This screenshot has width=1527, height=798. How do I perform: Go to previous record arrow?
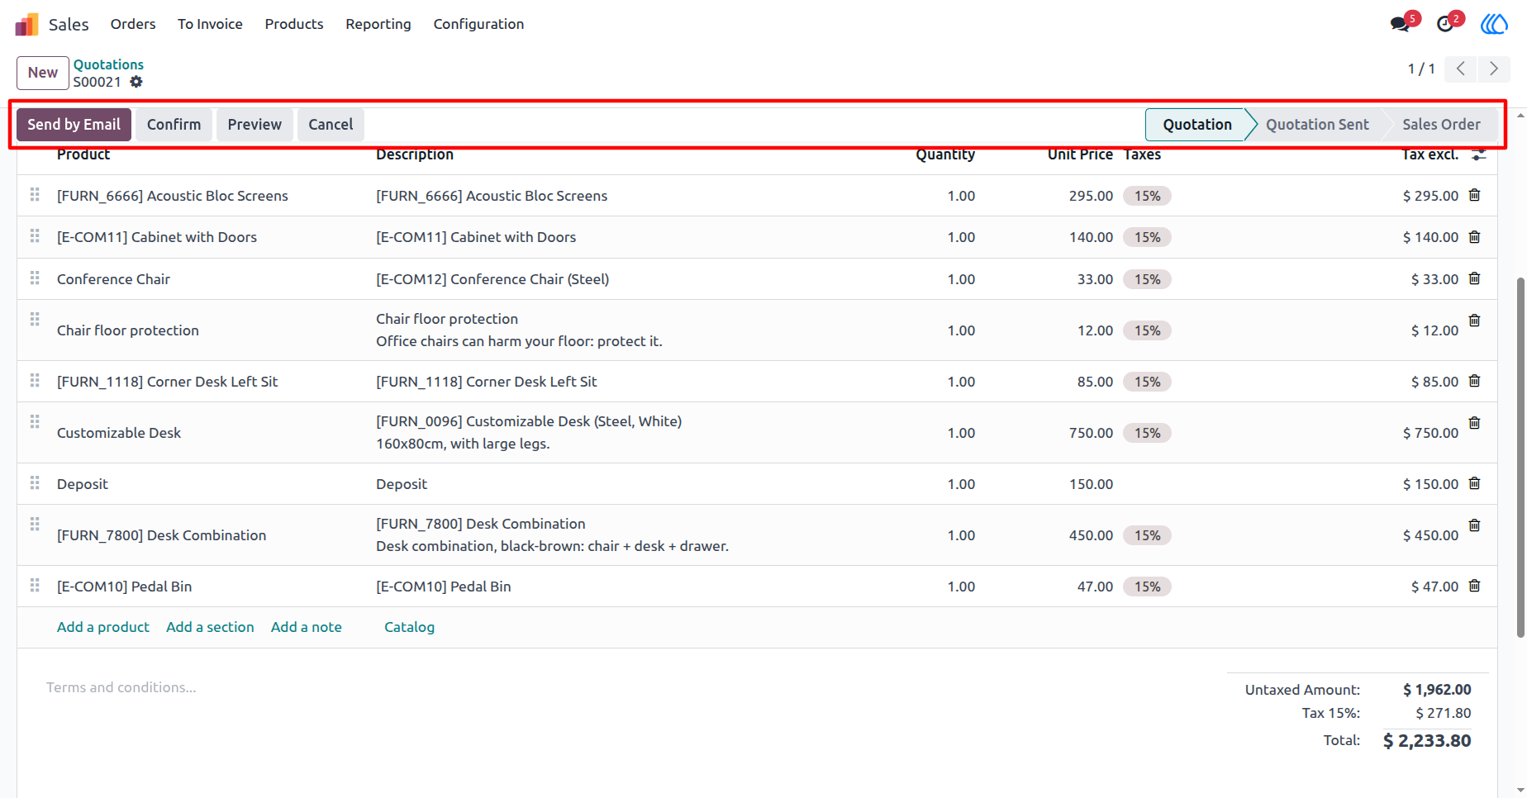(1461, 69)
